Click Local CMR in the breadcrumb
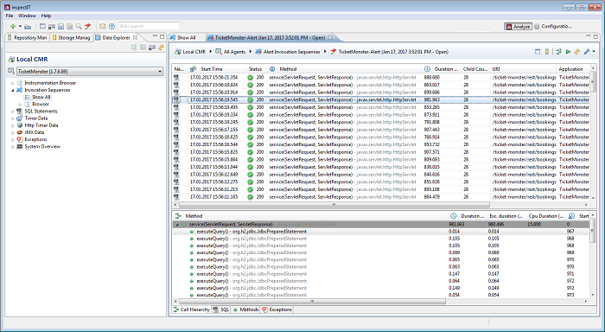This screenshot has height=332, width=605. coord(194,52)
